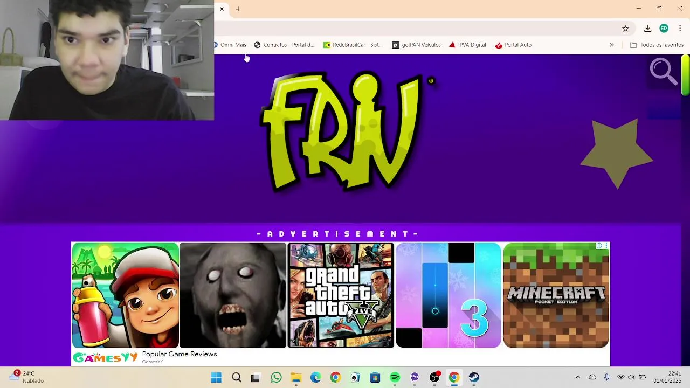
Task: Open the Popular Game Reviews ad link
Action: pyautogui.click(x=180, y=354)
